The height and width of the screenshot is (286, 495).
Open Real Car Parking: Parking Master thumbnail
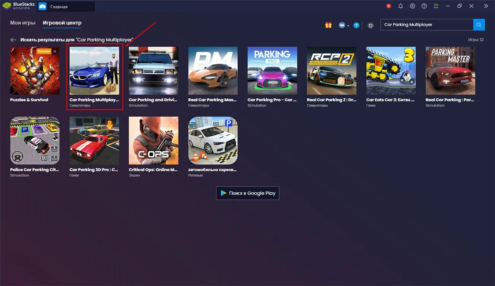point(450,71)
